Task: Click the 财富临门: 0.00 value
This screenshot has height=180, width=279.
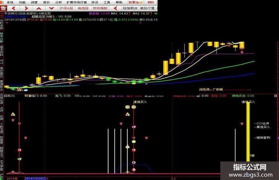Action: pos(36,96)
